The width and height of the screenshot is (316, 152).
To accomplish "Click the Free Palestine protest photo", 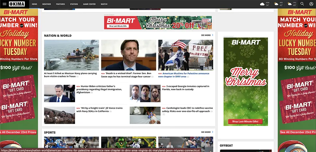I will click(186, 55).
